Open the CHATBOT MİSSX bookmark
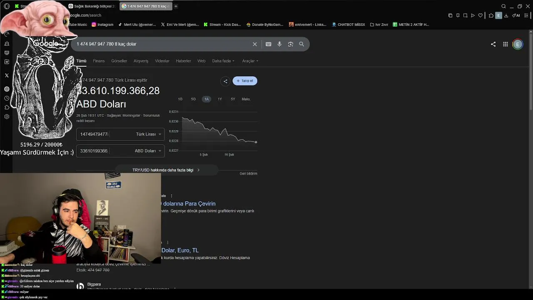The image size is (533, 300). (348, 25)
